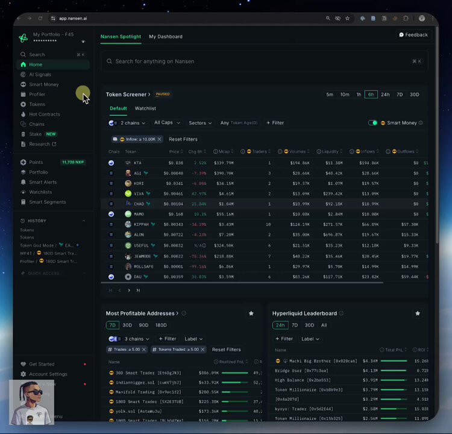Open Token God Mode history entry
Image resolution: width=452 pixels, height=434 pixels.
pyautogui.click(x=49, y=245)
